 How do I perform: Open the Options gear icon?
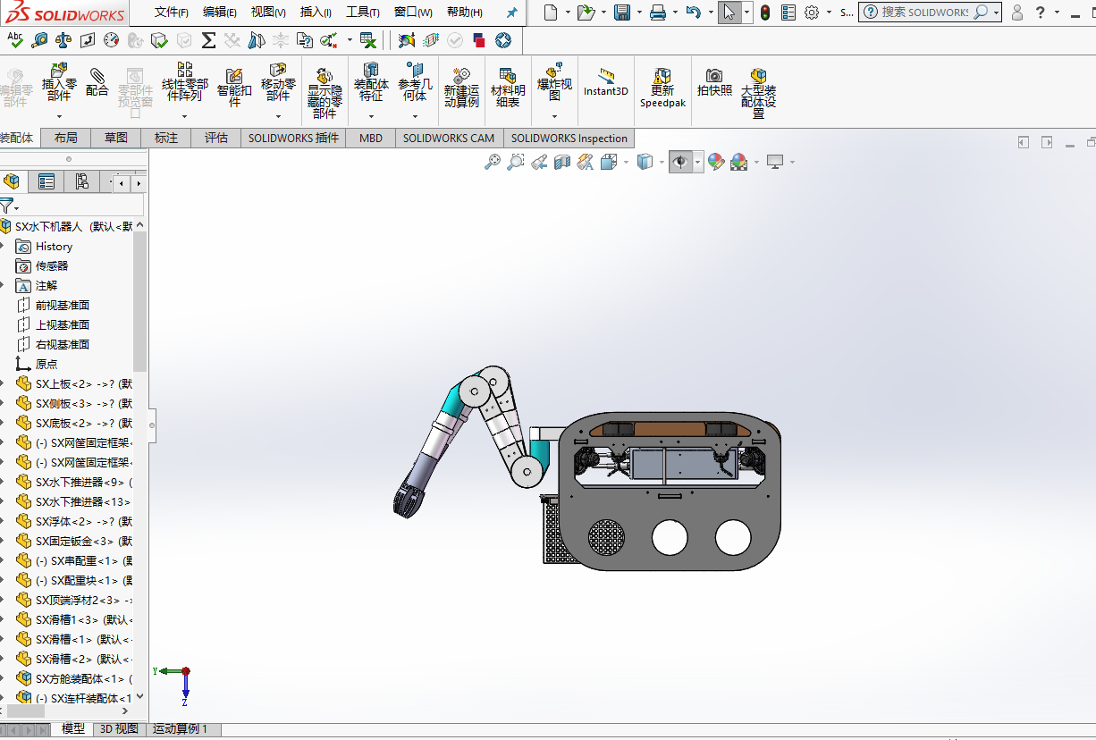click(812, 13)
